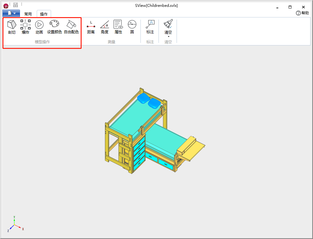Select the 圆 circle measurement tool

[132, 27]
